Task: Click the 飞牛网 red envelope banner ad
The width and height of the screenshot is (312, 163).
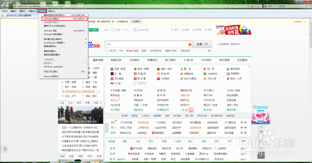Action: [233, 30]
